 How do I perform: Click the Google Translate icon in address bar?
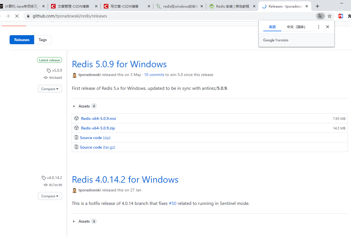click(321, 16)
